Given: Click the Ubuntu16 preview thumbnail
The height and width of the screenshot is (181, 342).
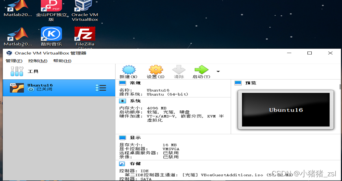Looking at the screenshot, I should point(286,110).
